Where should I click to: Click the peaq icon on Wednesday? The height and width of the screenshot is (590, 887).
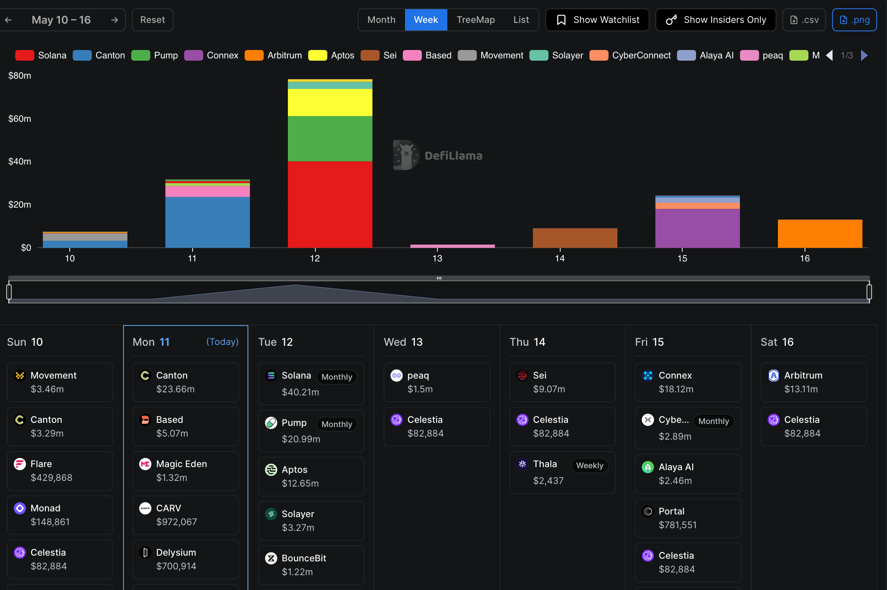point(397,376)
